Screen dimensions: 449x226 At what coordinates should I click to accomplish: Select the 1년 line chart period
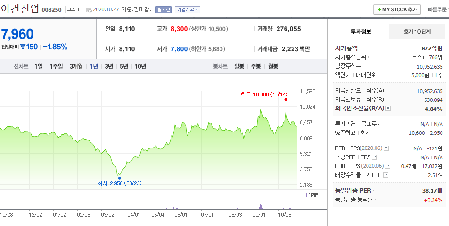pyautogui.click(x=94, y=66)
